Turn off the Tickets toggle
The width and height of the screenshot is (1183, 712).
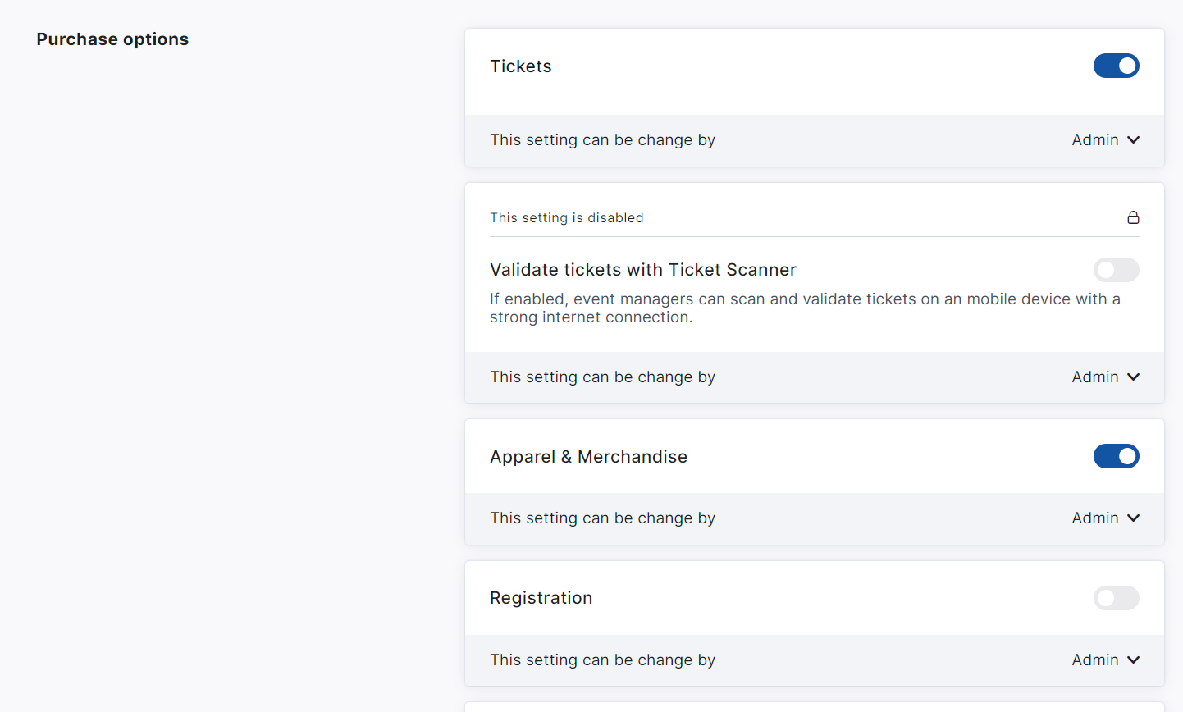point(1116,66)
